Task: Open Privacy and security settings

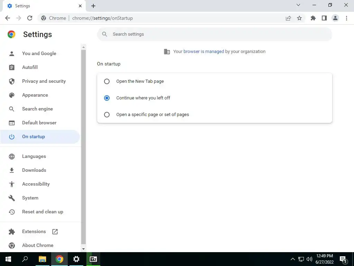Action: [x=40, y=81]
